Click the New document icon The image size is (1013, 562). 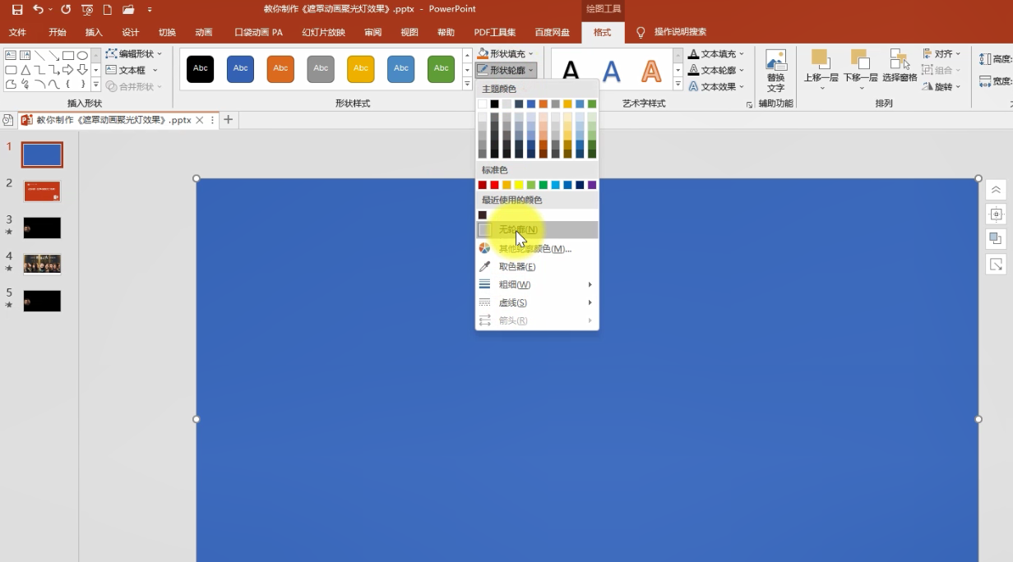point(107,10)
